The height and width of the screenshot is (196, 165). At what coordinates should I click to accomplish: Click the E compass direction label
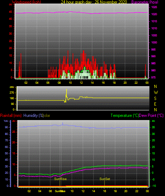[155, 104]
